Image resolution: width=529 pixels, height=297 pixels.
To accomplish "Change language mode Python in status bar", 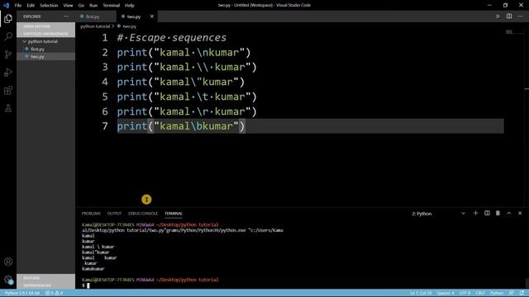I will pos(497,293).
